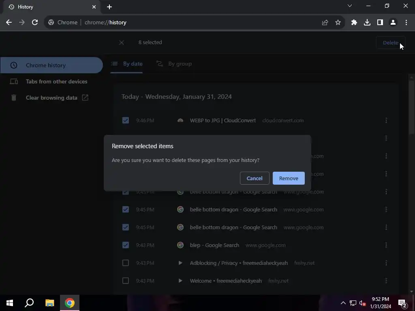Click the Google favicon beside blep search
The width and height of the screenshot is (415, 311).
coord(180,245)
